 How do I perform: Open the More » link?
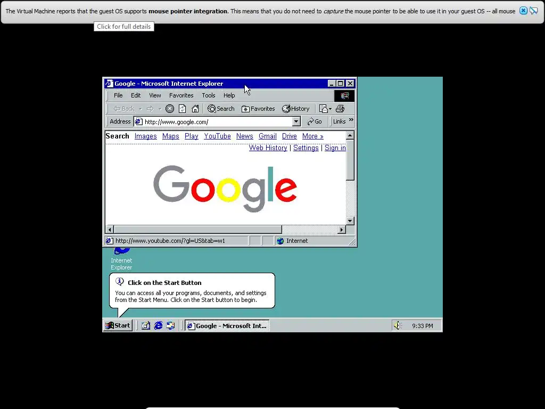tap(313, 136)
